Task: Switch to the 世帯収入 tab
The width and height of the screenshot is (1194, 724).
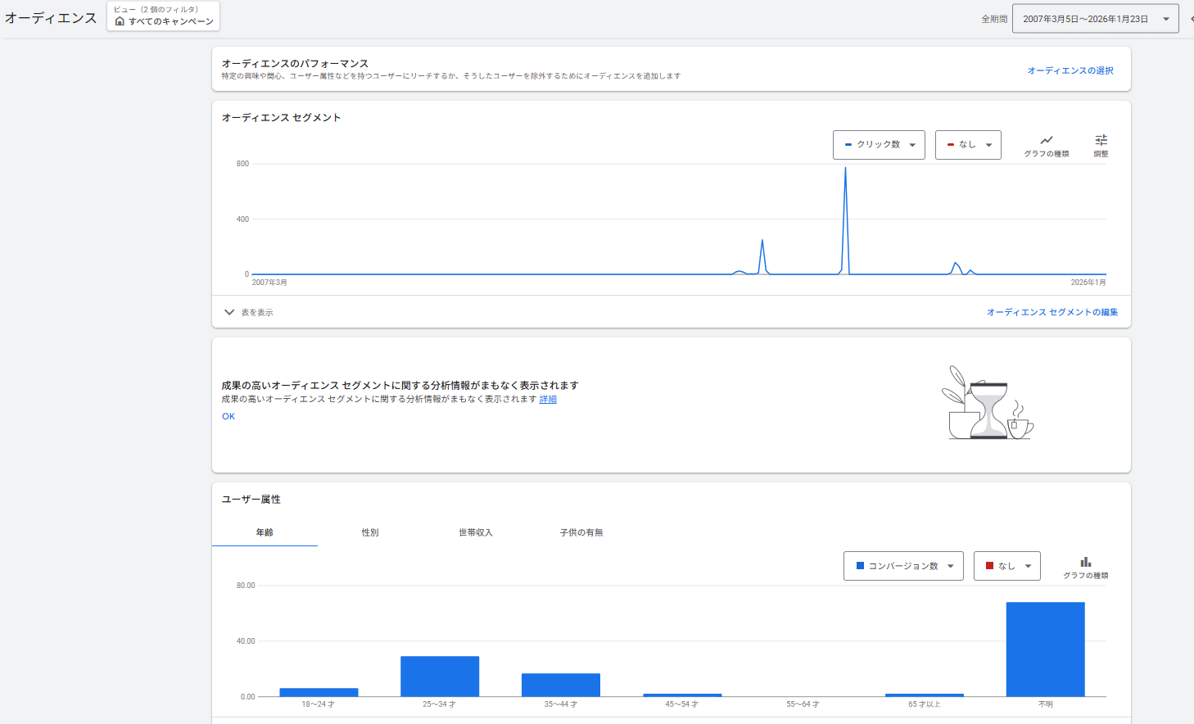Action: (x=476, y=532)
